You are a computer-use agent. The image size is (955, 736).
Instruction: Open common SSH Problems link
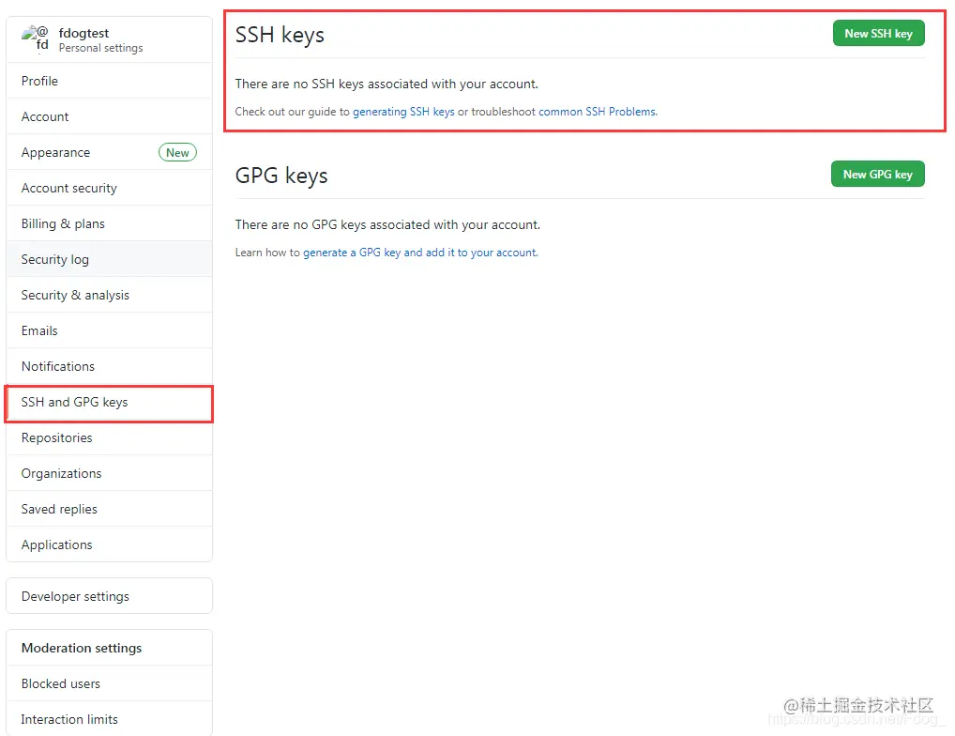597,112
